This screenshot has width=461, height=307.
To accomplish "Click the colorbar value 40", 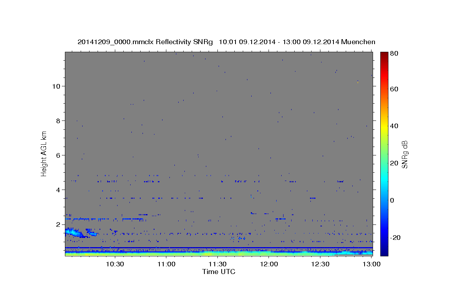I will (395, 126).
